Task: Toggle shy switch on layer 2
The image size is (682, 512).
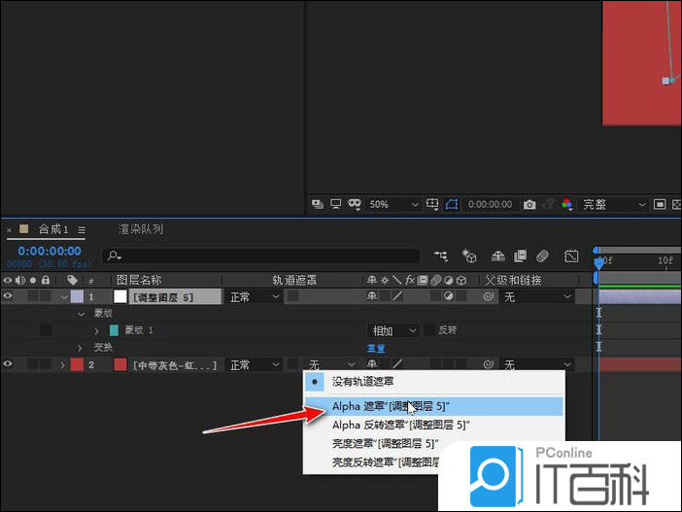Action: (372, 364)
